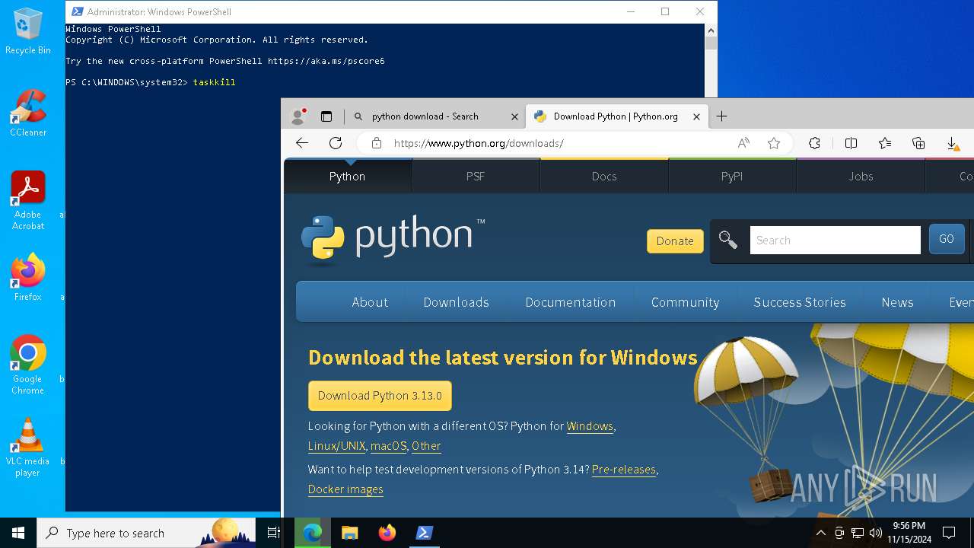Click PowerShell icon in taskbar
Viewport: 974px width, 548px height.
click(x=424, y=533)
